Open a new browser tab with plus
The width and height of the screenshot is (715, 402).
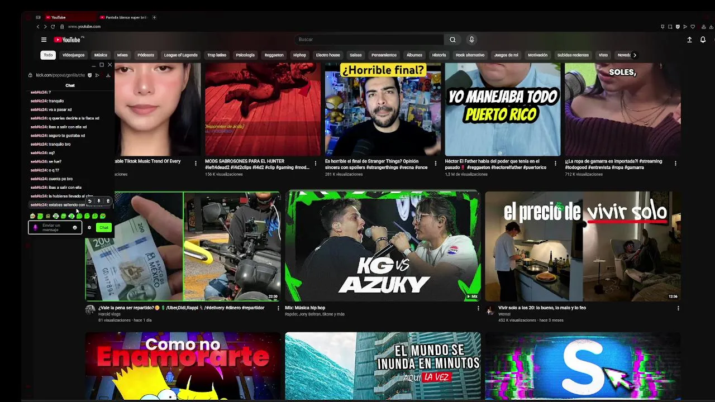154,17
